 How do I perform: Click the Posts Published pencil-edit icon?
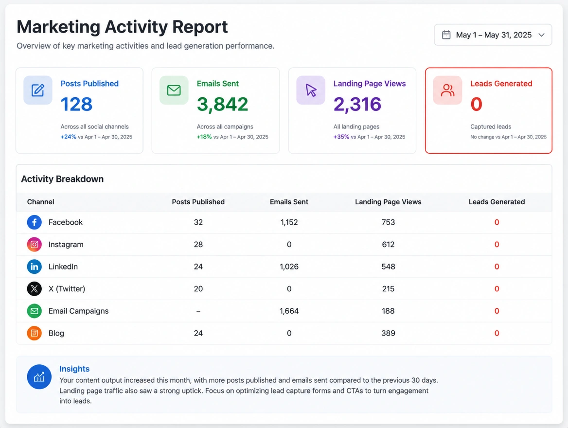38,90
